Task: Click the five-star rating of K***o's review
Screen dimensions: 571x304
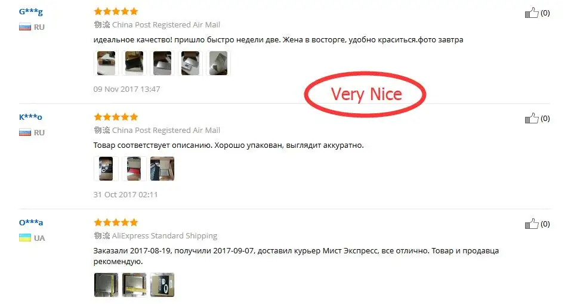Action: [x=116, y=117]
